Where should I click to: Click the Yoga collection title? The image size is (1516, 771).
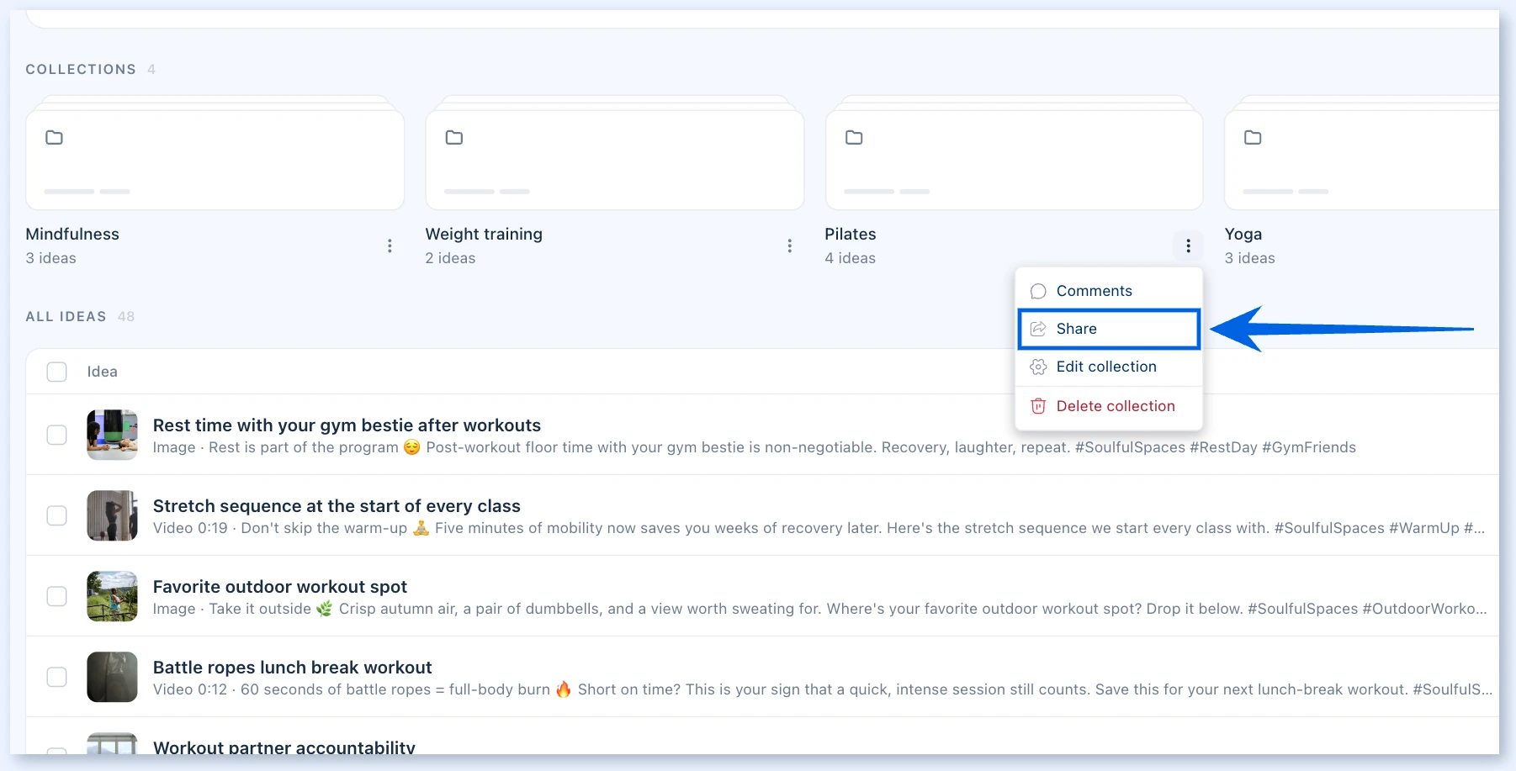[1243, 235]
